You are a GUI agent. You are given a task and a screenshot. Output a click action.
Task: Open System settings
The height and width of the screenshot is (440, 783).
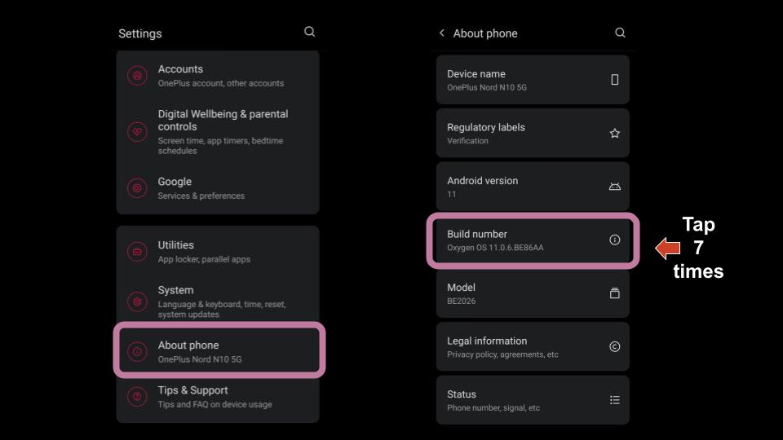coord(218,301)
